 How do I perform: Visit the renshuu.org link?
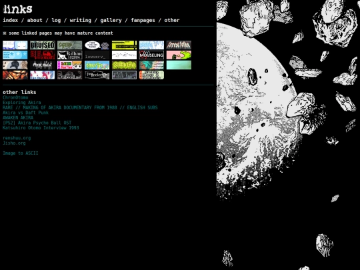(x=17, y=138)
